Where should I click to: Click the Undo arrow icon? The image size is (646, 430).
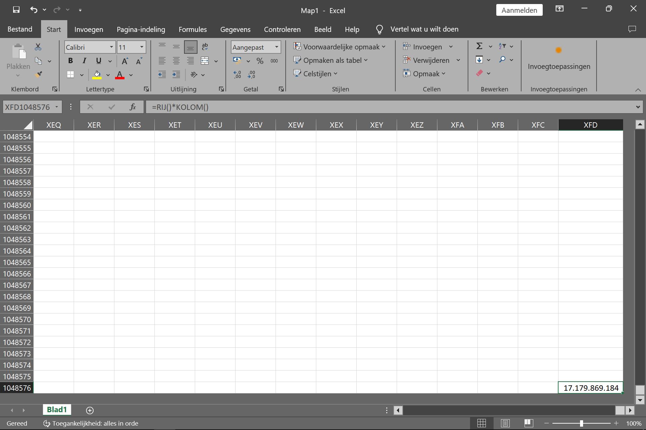click(34, 10)
